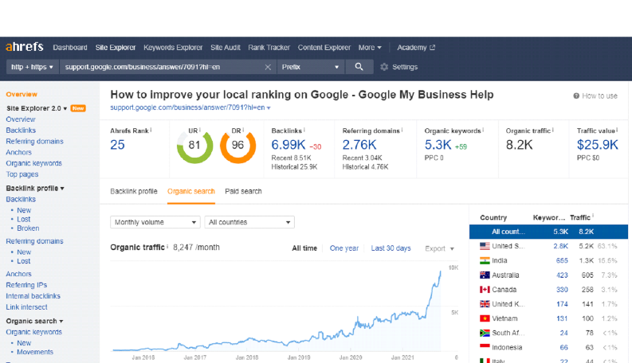The width and height of the screenshot is (632, 363).
Task: Select the One year range
Action: (344, 248)
